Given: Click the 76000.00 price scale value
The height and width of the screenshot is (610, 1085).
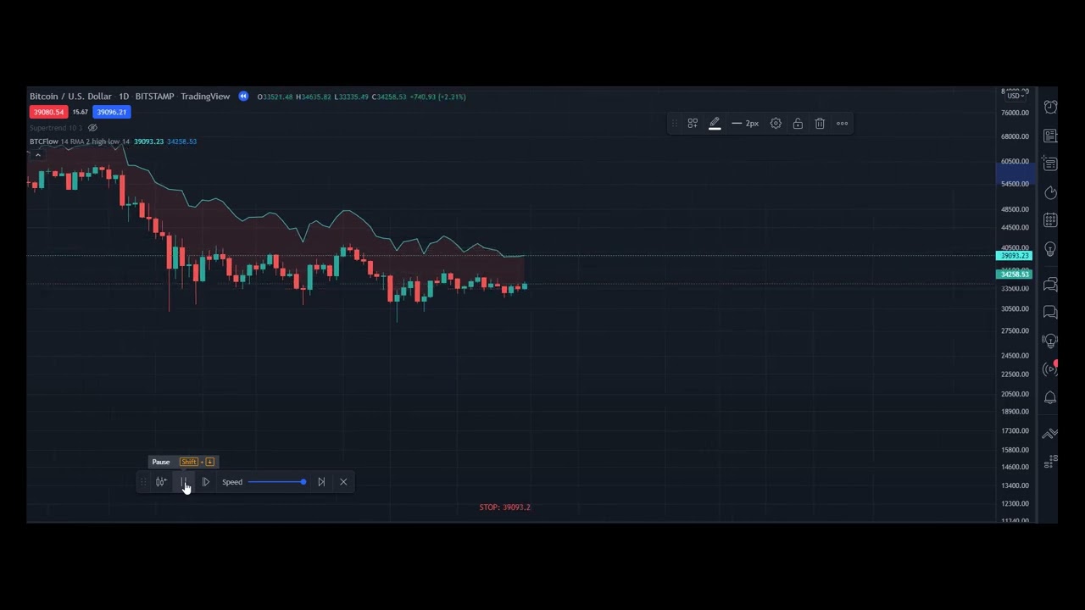Looking at the screenshot, I should pos(1015,113).
